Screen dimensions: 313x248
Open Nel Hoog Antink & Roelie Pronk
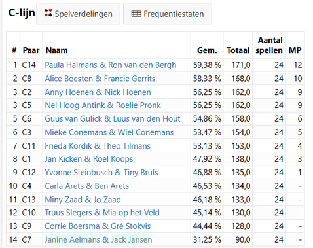(103, 105)
